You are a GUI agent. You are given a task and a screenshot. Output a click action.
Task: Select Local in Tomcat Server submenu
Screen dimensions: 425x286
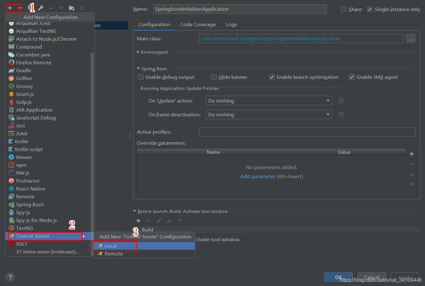click(111, 246)
